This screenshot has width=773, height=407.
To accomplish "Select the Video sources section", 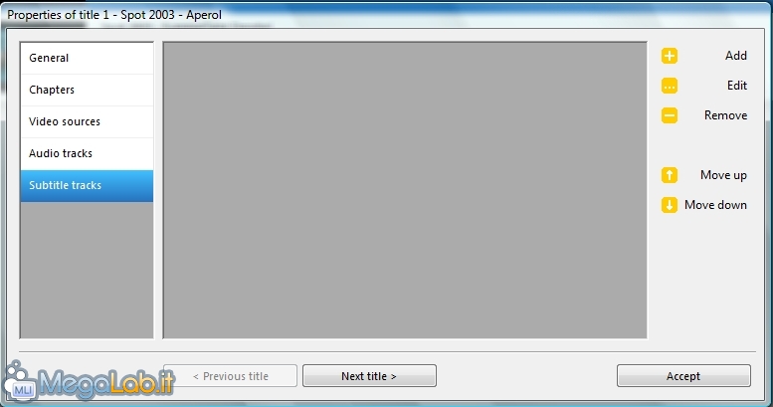I will point(87,121).
